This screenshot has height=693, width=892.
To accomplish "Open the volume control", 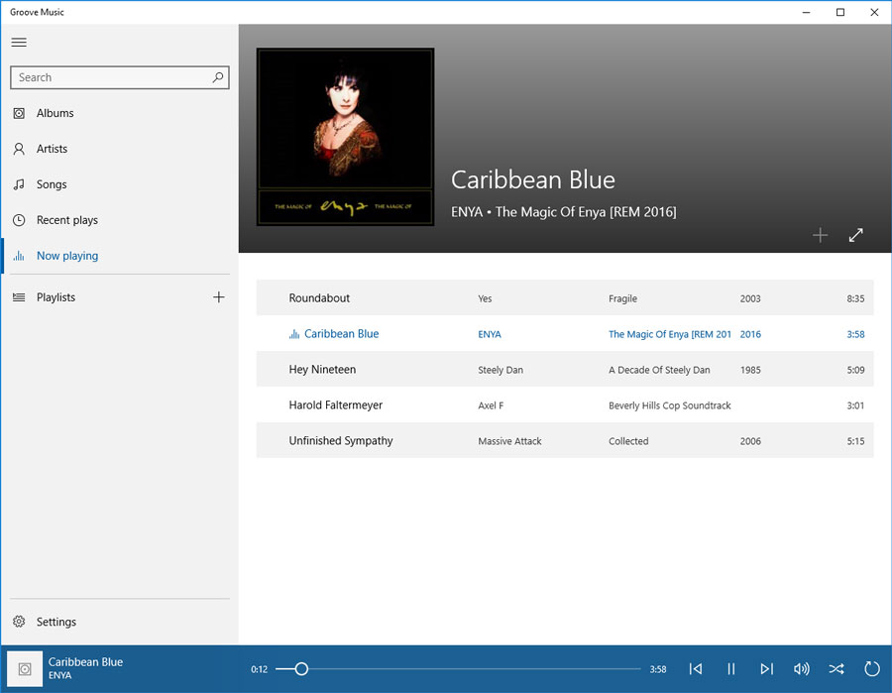I will [802, 668].
